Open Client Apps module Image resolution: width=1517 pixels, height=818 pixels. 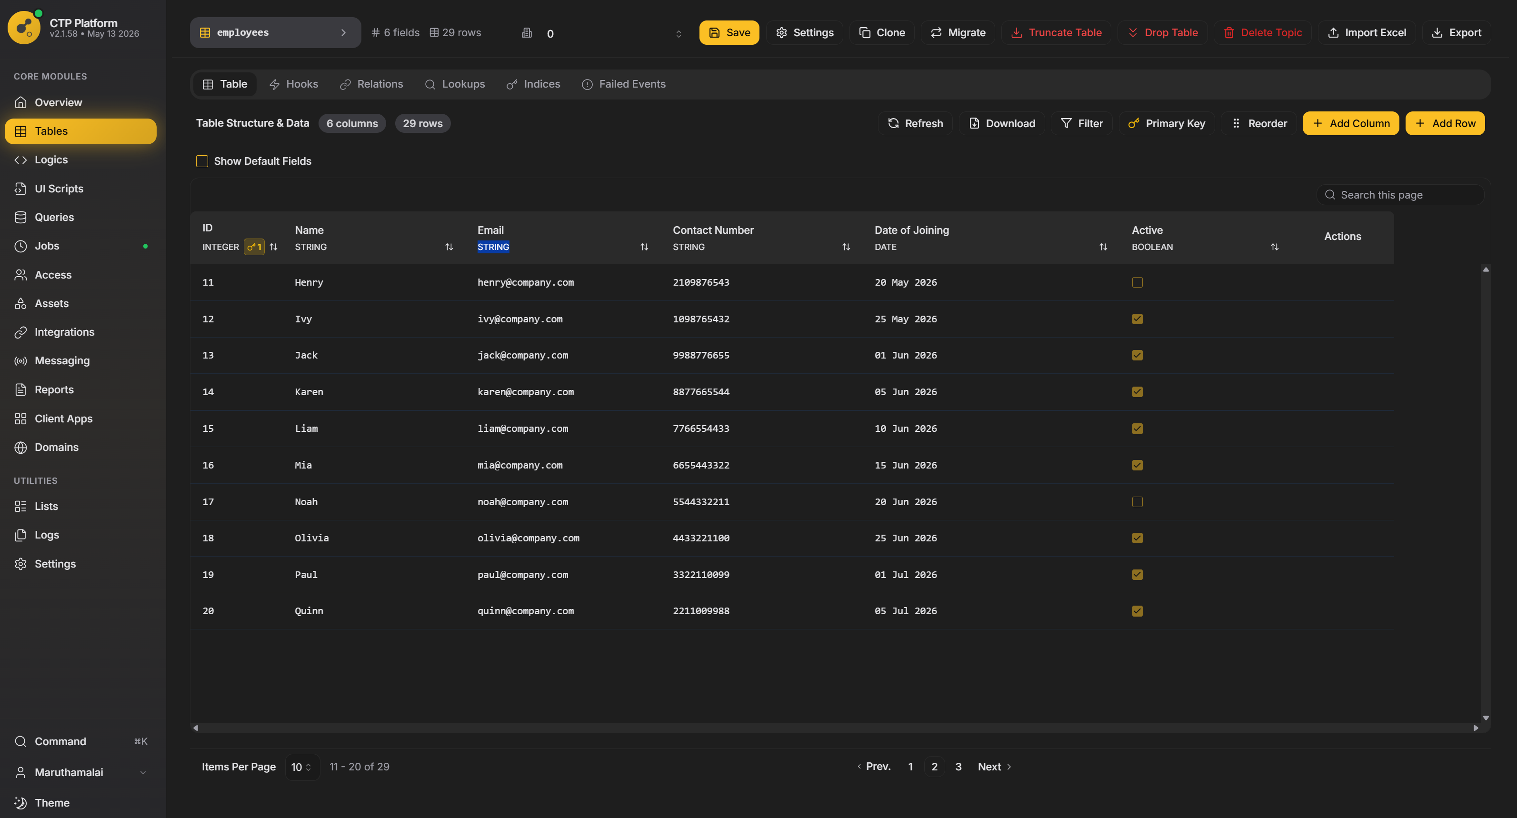[x=80, y=419]
